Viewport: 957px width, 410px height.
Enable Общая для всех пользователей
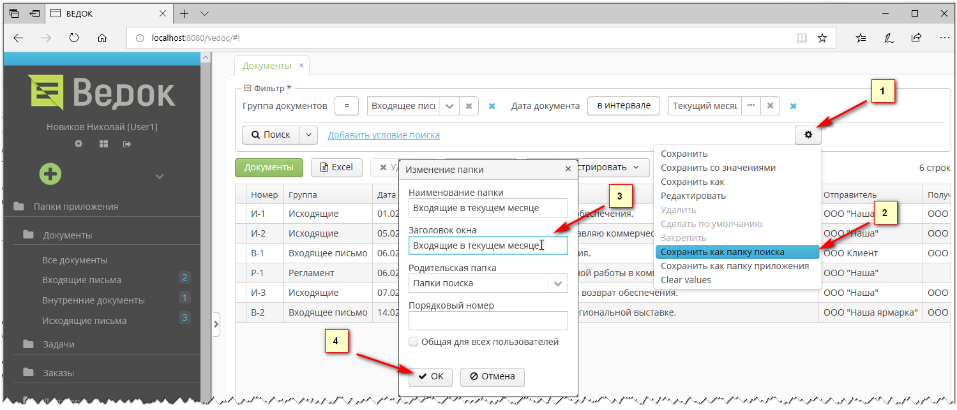(x=413, y=341)
